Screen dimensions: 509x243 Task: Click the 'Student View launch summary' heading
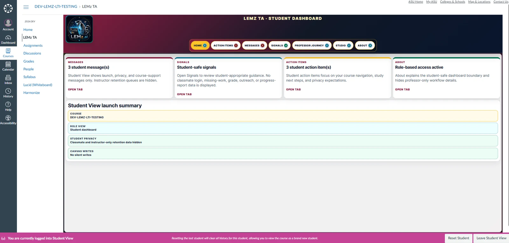click(x=105, y=105)
